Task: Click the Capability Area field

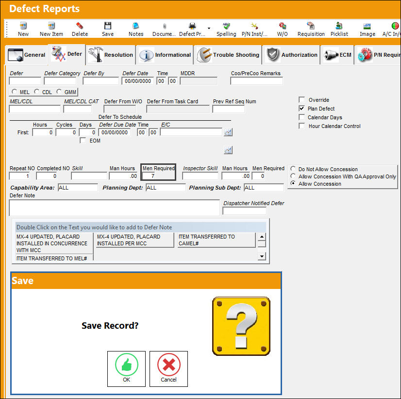Action: pos(78,188)
